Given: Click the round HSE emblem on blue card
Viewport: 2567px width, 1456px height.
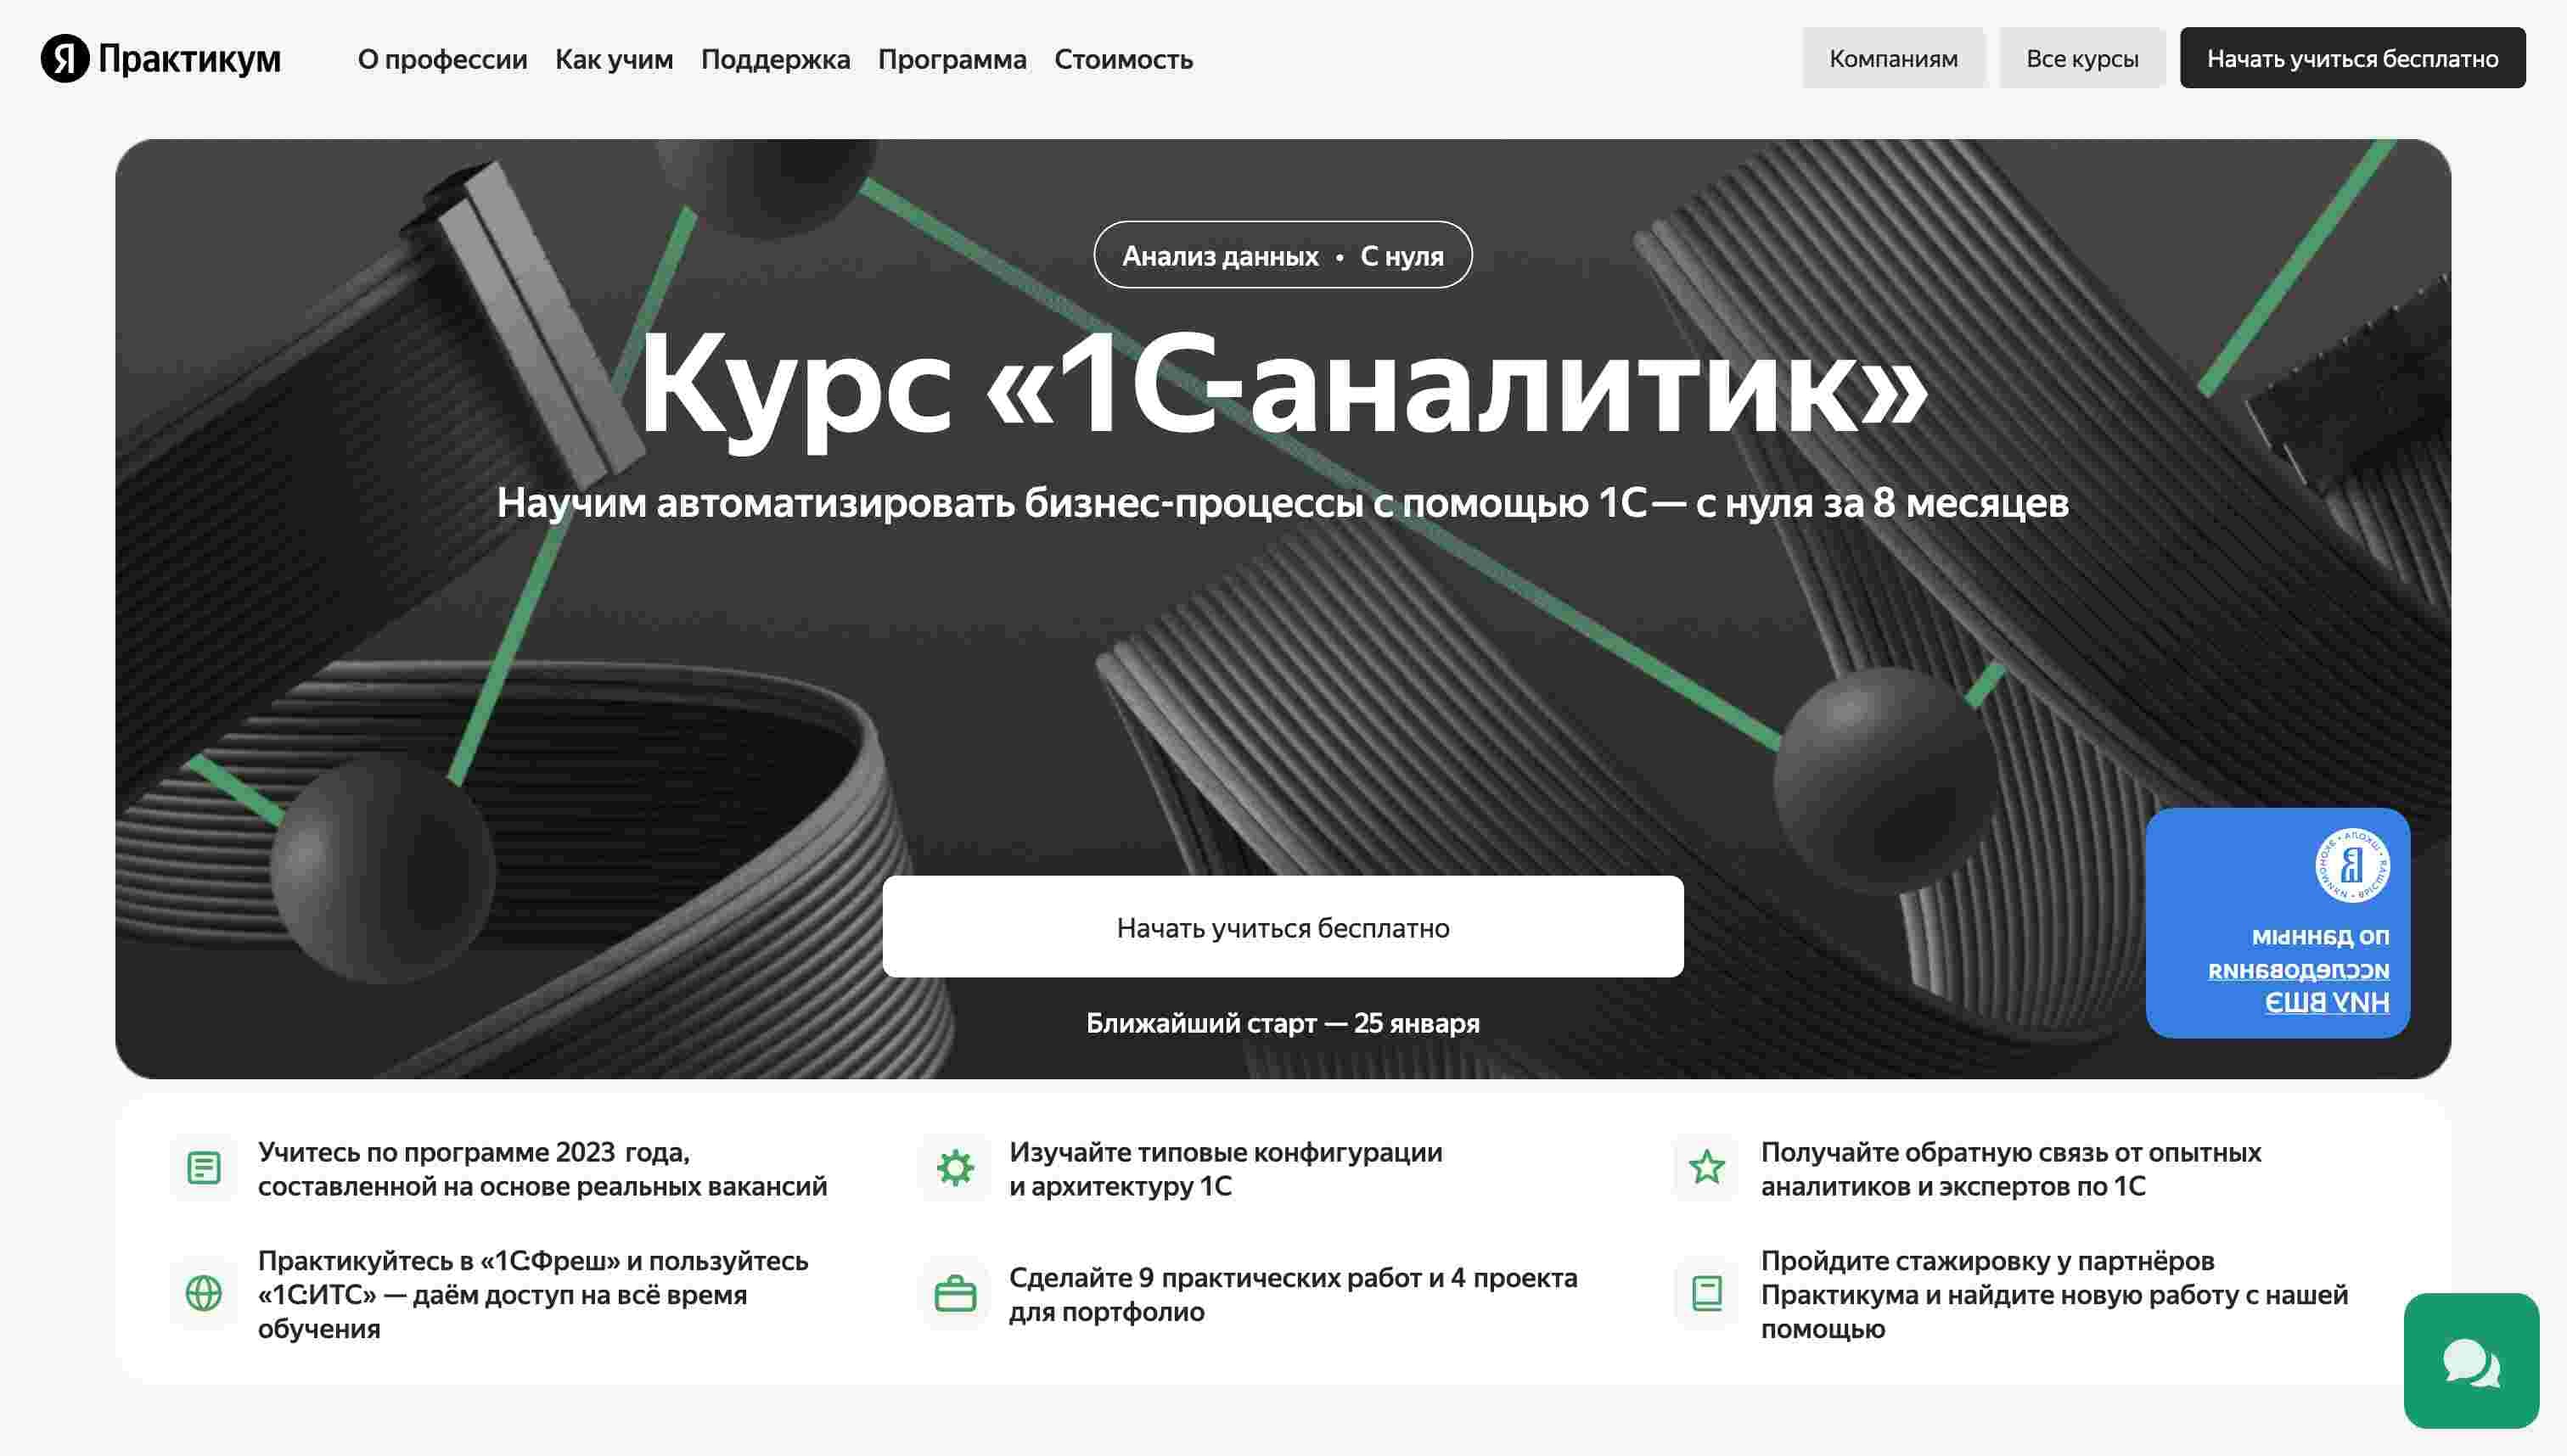Looking at the screenshot, I should click(2352, 865).
